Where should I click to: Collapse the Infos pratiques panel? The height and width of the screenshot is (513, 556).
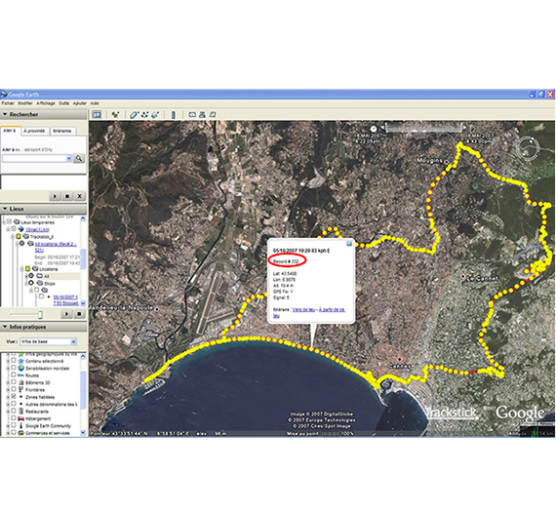pos(5,327)
